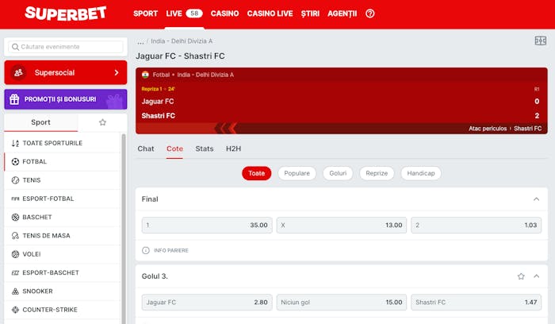Click the Tenis ball icon
555x324 pixels.
(15, 180)
